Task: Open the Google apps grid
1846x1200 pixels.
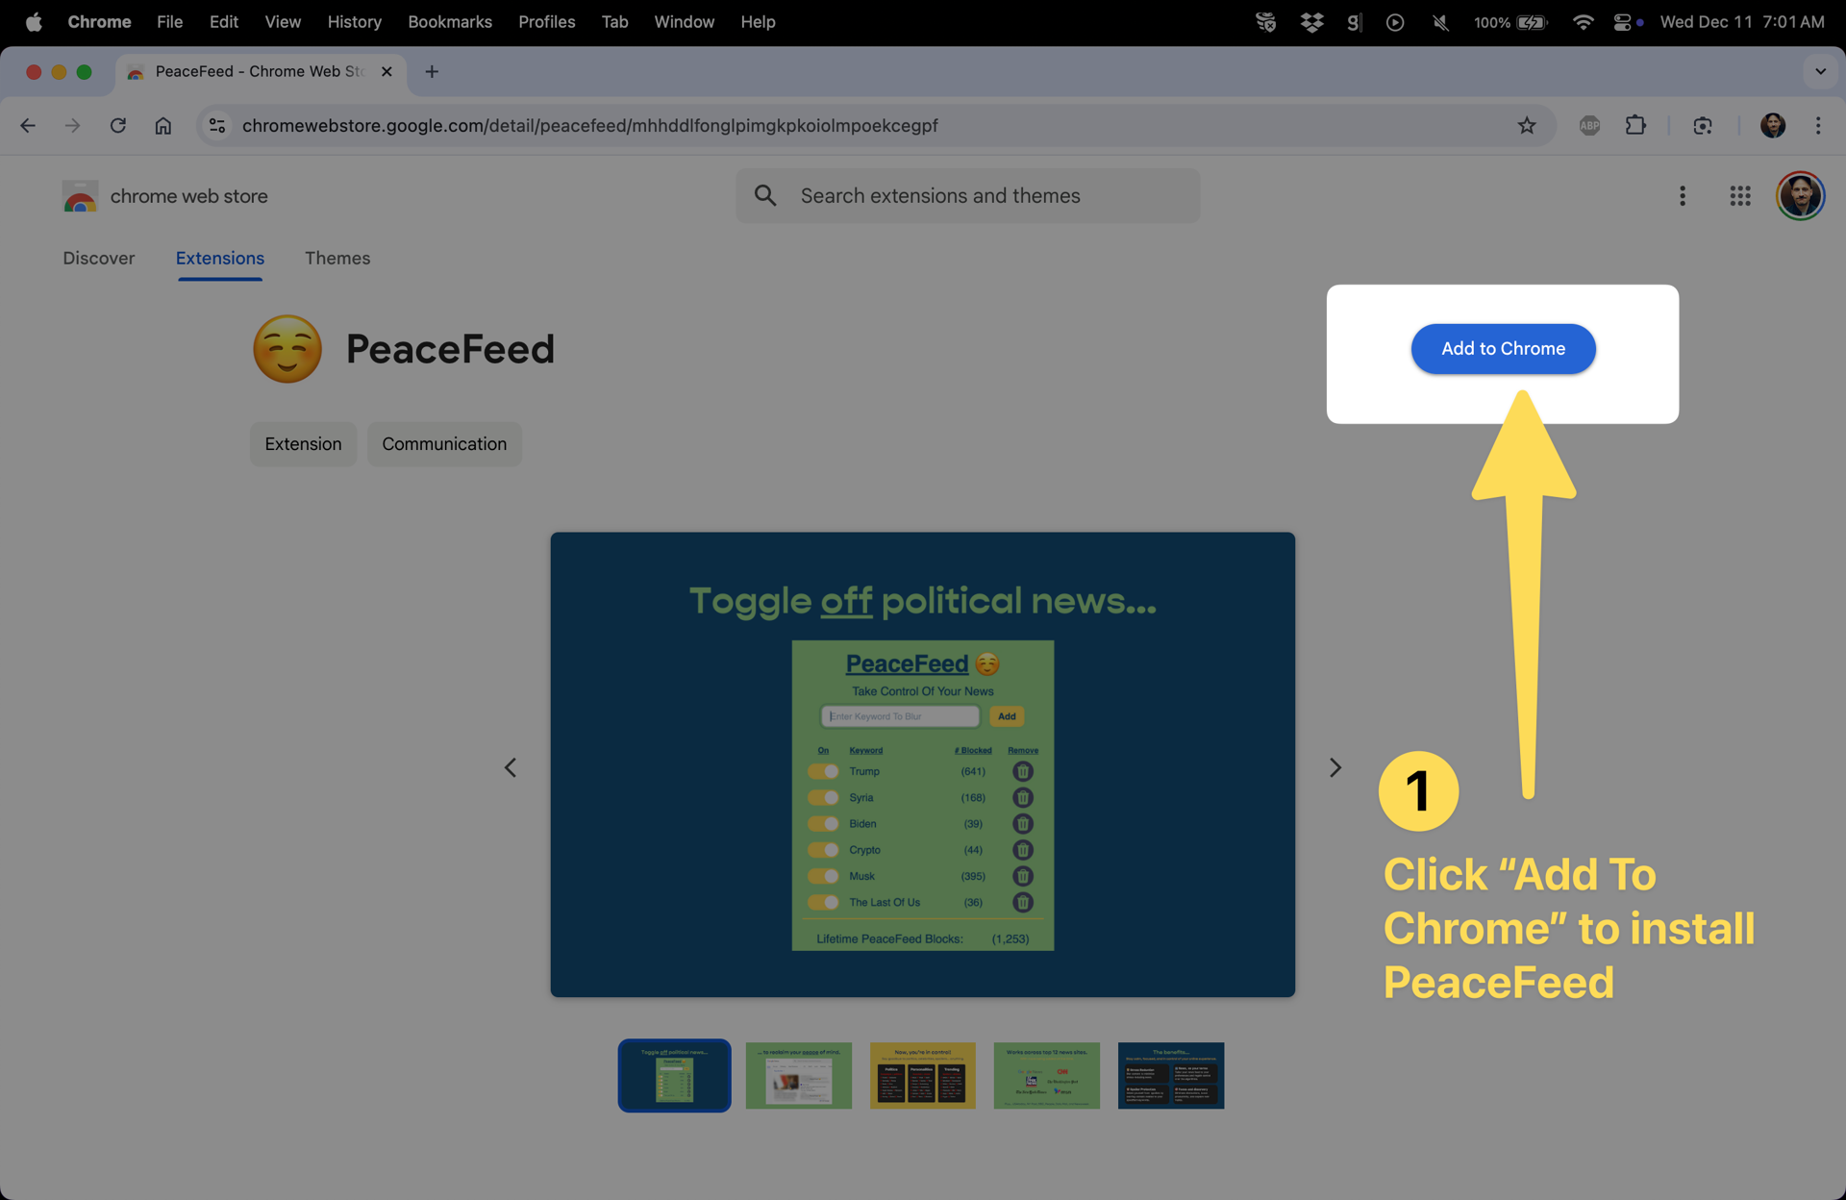Action: tap(1740, 196)
